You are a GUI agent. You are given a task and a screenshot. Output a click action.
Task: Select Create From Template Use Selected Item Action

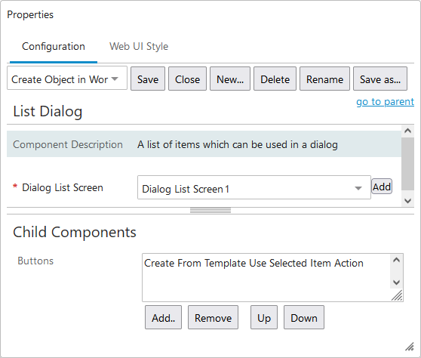[x=254, y=263]
